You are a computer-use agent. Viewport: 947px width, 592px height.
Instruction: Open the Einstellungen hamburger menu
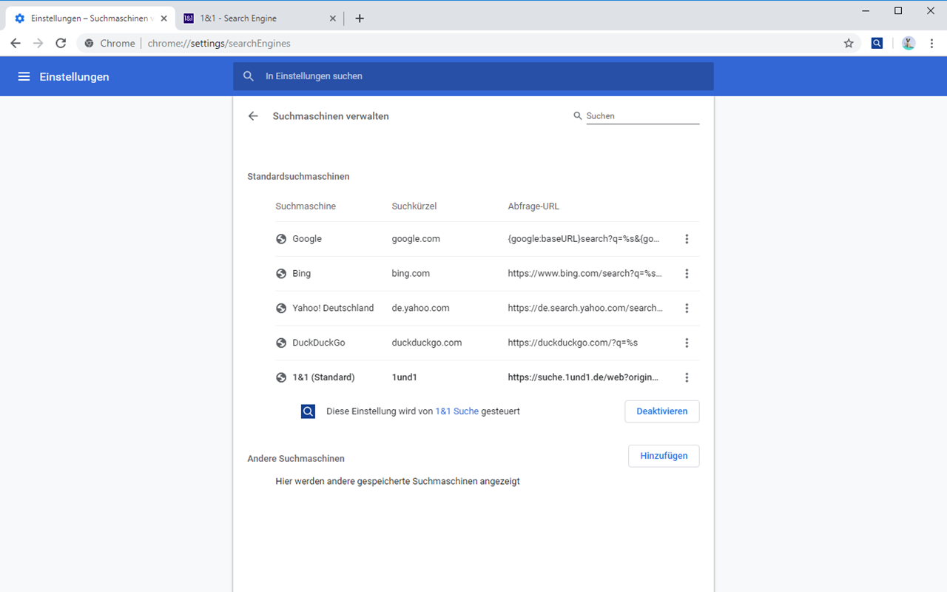tap(24, 76)
